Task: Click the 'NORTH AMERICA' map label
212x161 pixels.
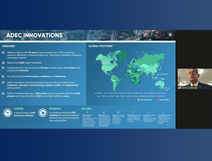Action: click(105, 62)
